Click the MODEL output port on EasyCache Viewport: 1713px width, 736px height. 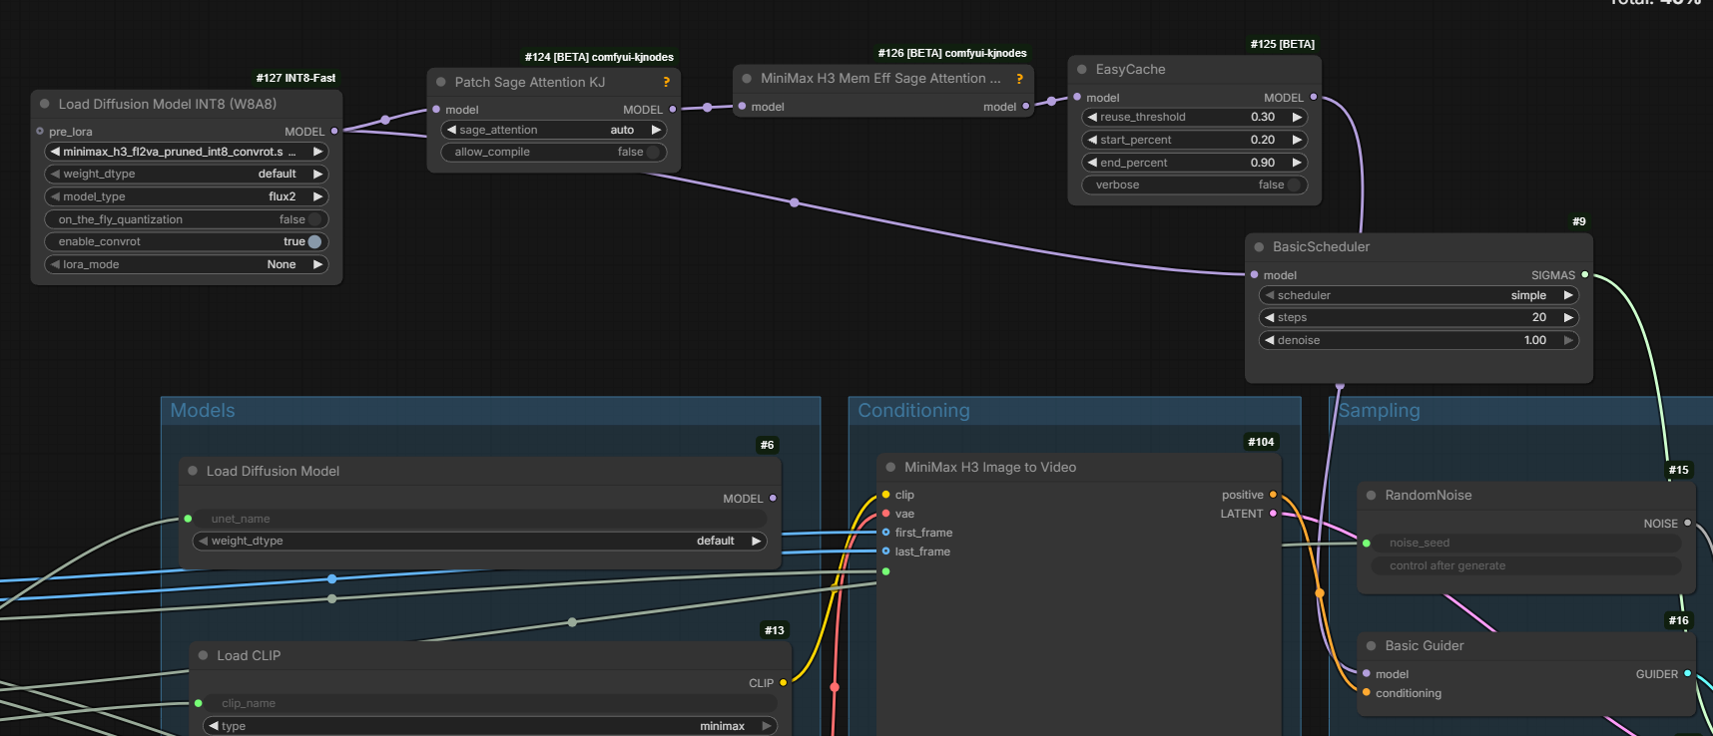pyautogui.click(x=1313, y=98)
